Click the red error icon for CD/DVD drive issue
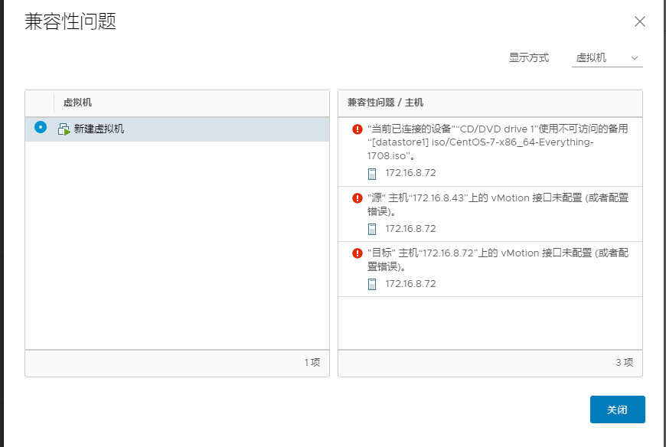This screenshot has height=447, width=666. (357, 129)
